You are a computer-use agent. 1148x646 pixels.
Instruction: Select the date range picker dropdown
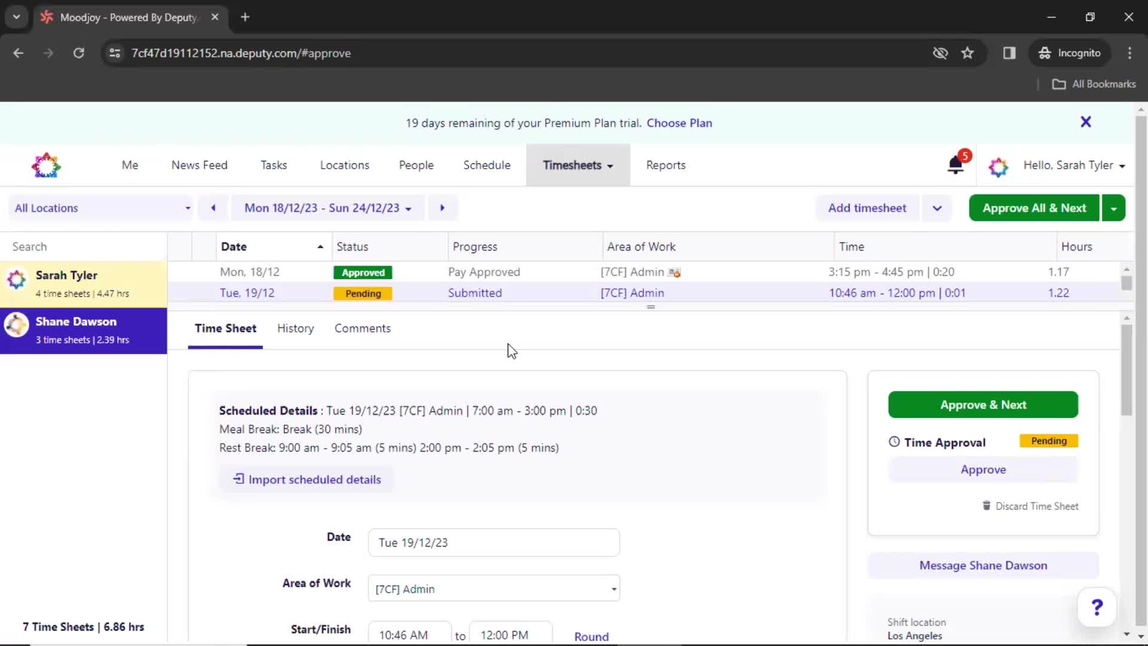327,208
